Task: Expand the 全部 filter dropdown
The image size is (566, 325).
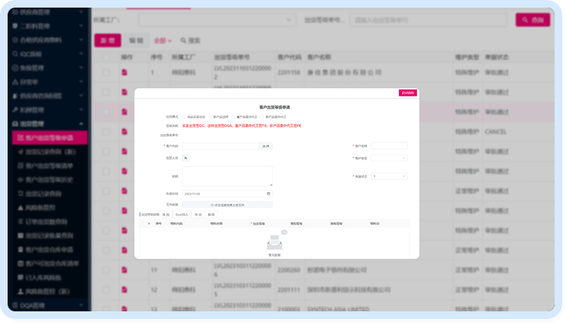Action: pyautogui.click(x=163, y=40)
